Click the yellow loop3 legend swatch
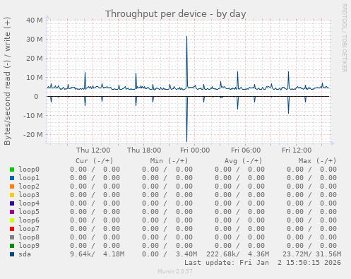This screenshot has height=279, width=351. point(12,195)
